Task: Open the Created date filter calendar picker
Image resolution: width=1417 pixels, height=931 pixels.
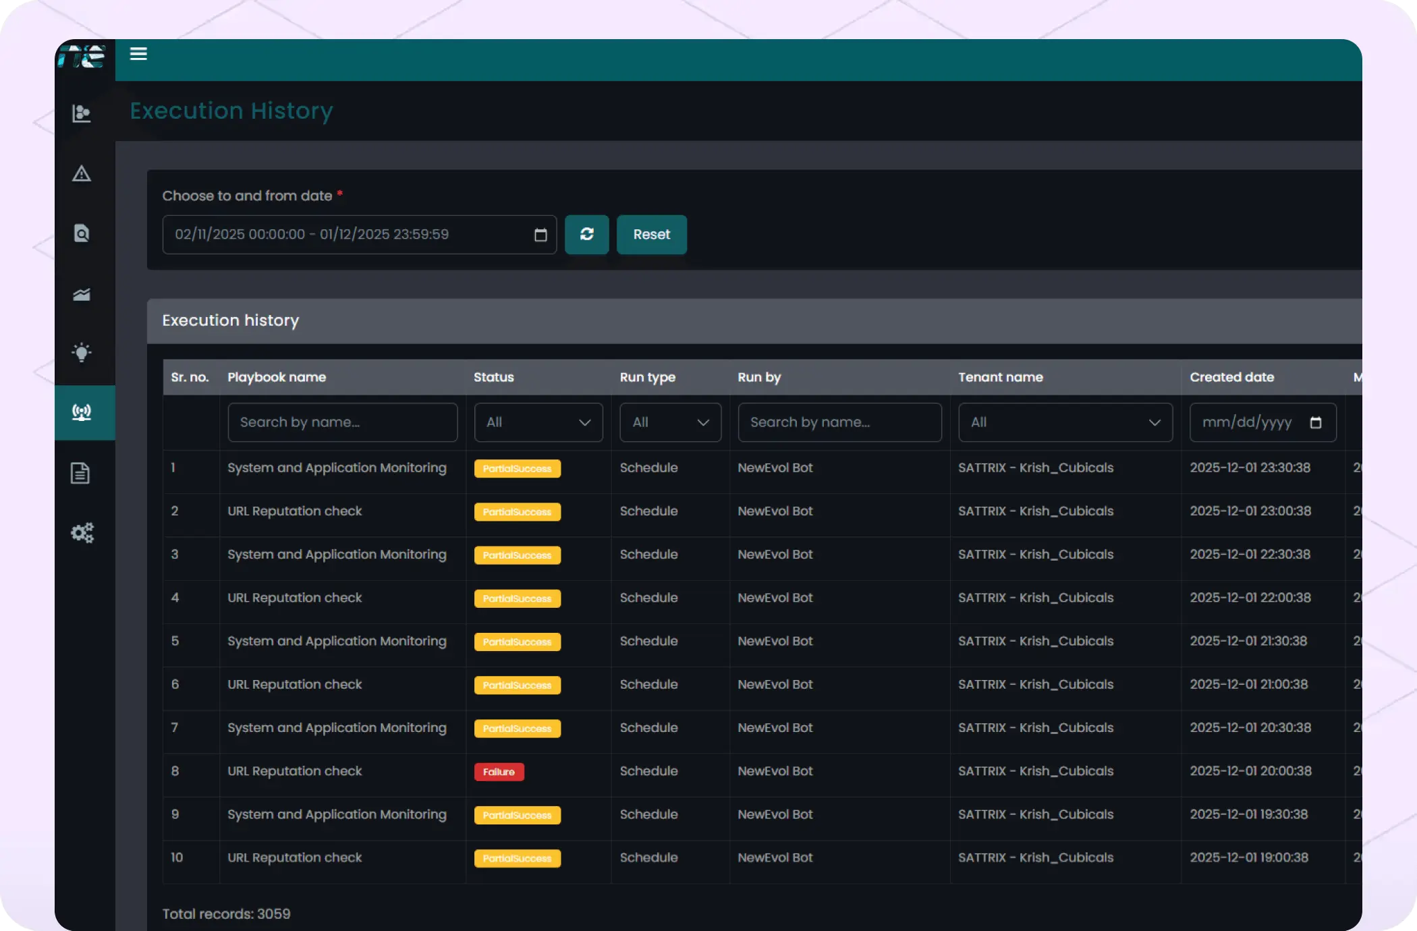Action: [1315, 423]
